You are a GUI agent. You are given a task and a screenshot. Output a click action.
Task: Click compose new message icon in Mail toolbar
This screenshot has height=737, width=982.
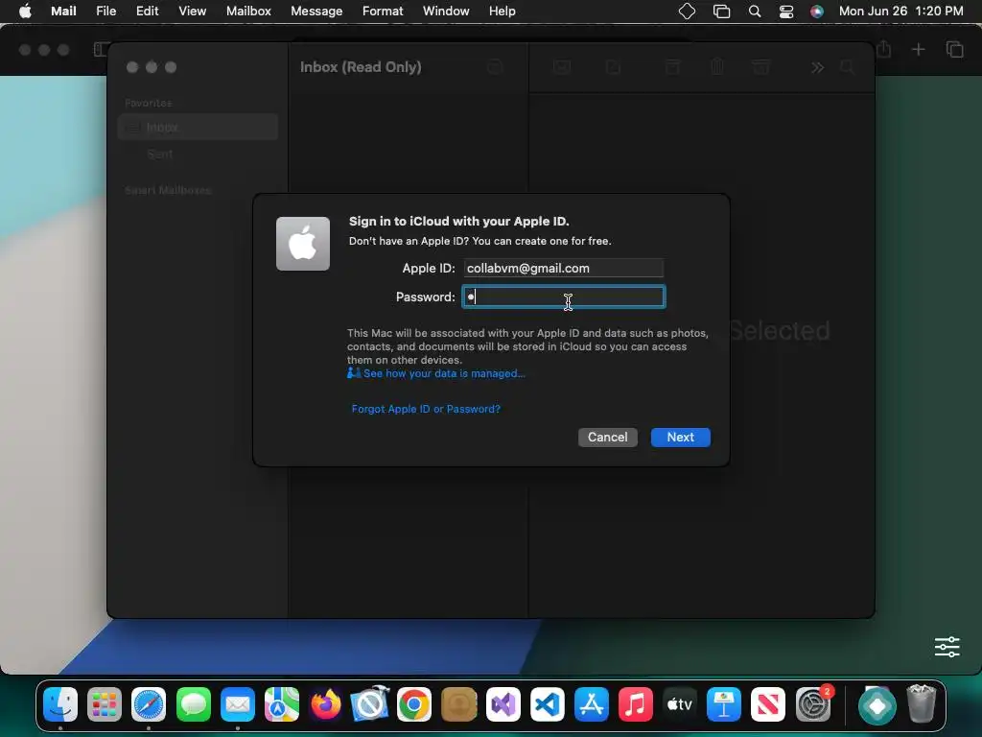(613, 67)
